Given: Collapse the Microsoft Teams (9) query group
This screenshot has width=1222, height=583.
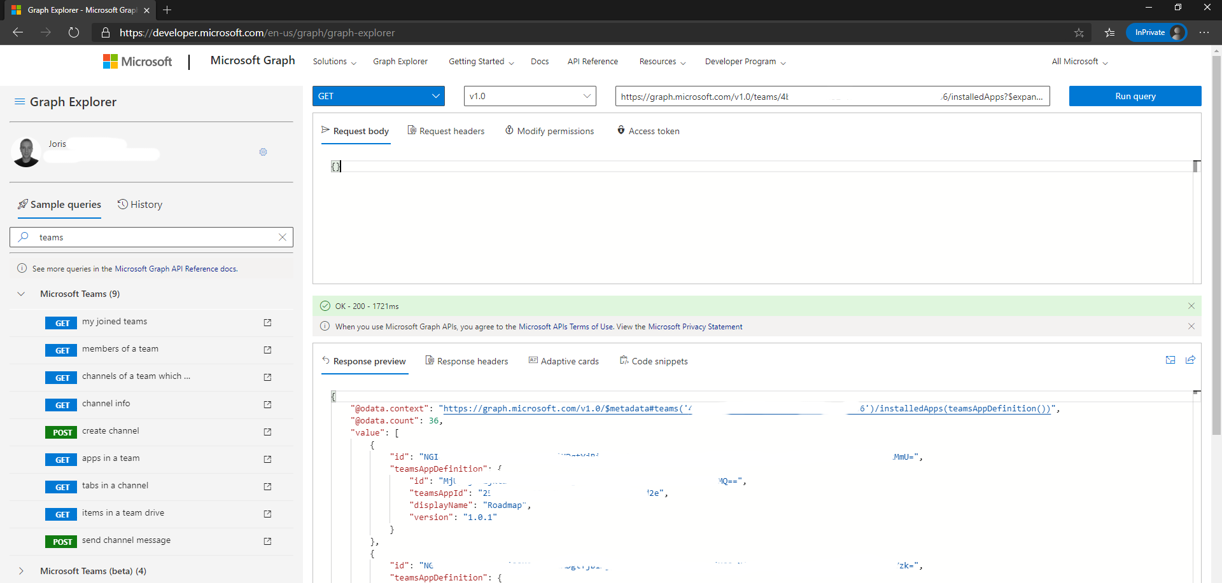Looking at the screenshot, I should [x=21, y=293].
